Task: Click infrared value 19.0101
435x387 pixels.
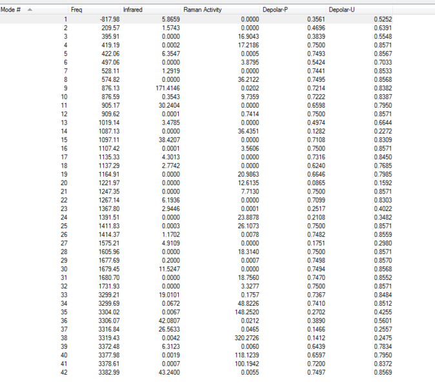Action: point(169,295)
